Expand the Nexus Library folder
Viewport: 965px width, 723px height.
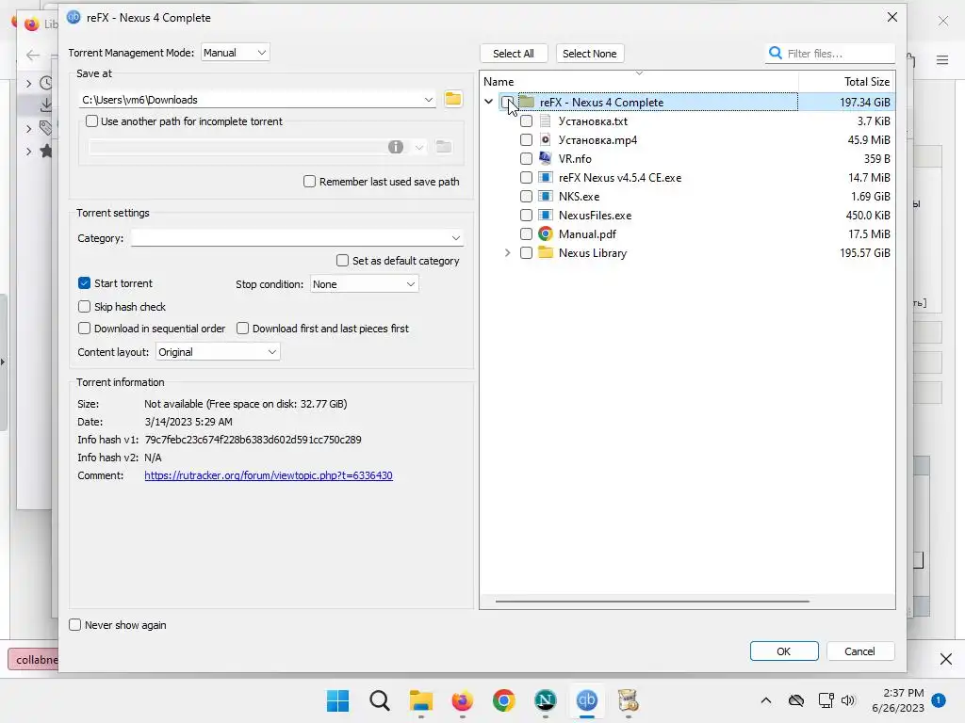click(x=507, y=252)
